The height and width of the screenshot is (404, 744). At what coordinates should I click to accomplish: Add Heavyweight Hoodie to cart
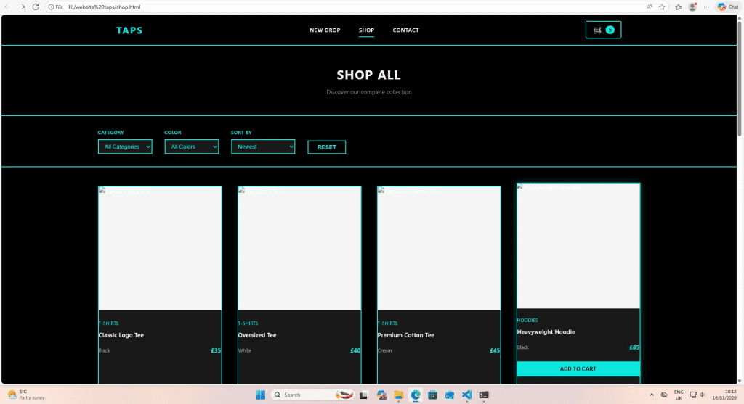point(578,368)
